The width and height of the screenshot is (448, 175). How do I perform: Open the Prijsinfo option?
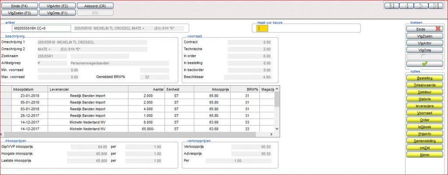coord(424,134)
